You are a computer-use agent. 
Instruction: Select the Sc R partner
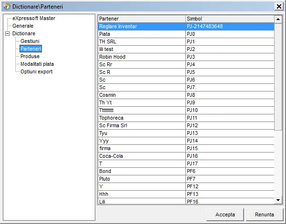point(142,72)
